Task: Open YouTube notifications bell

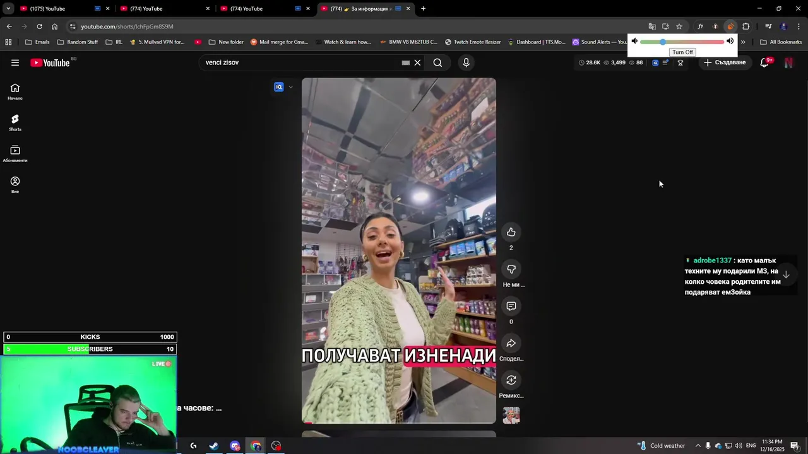Action: point(764,62)
